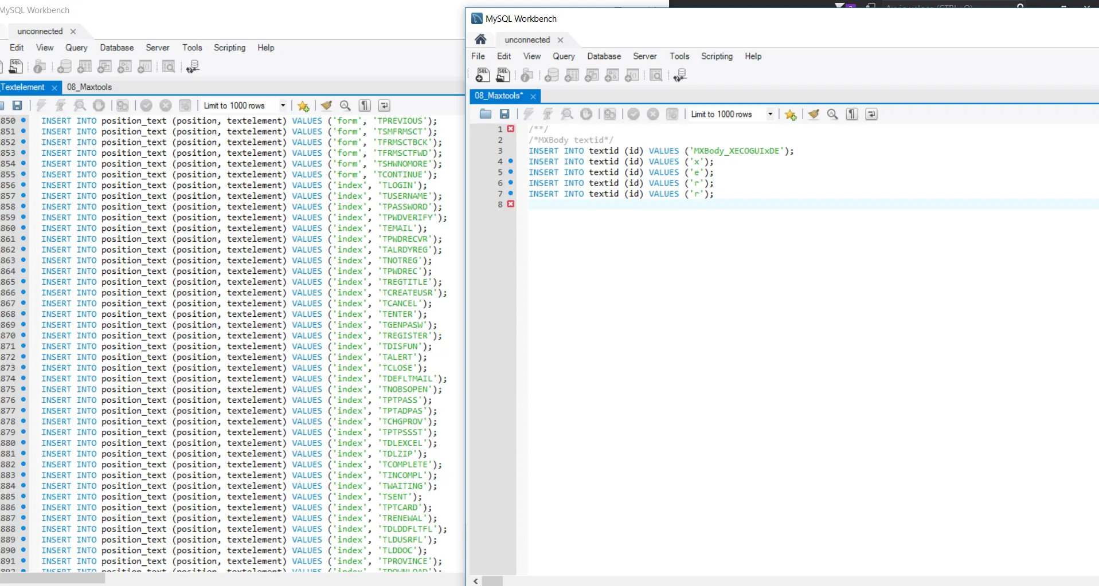1099x586 pixels.
Task: Create a new schema in front window
Action: [552, 75]
